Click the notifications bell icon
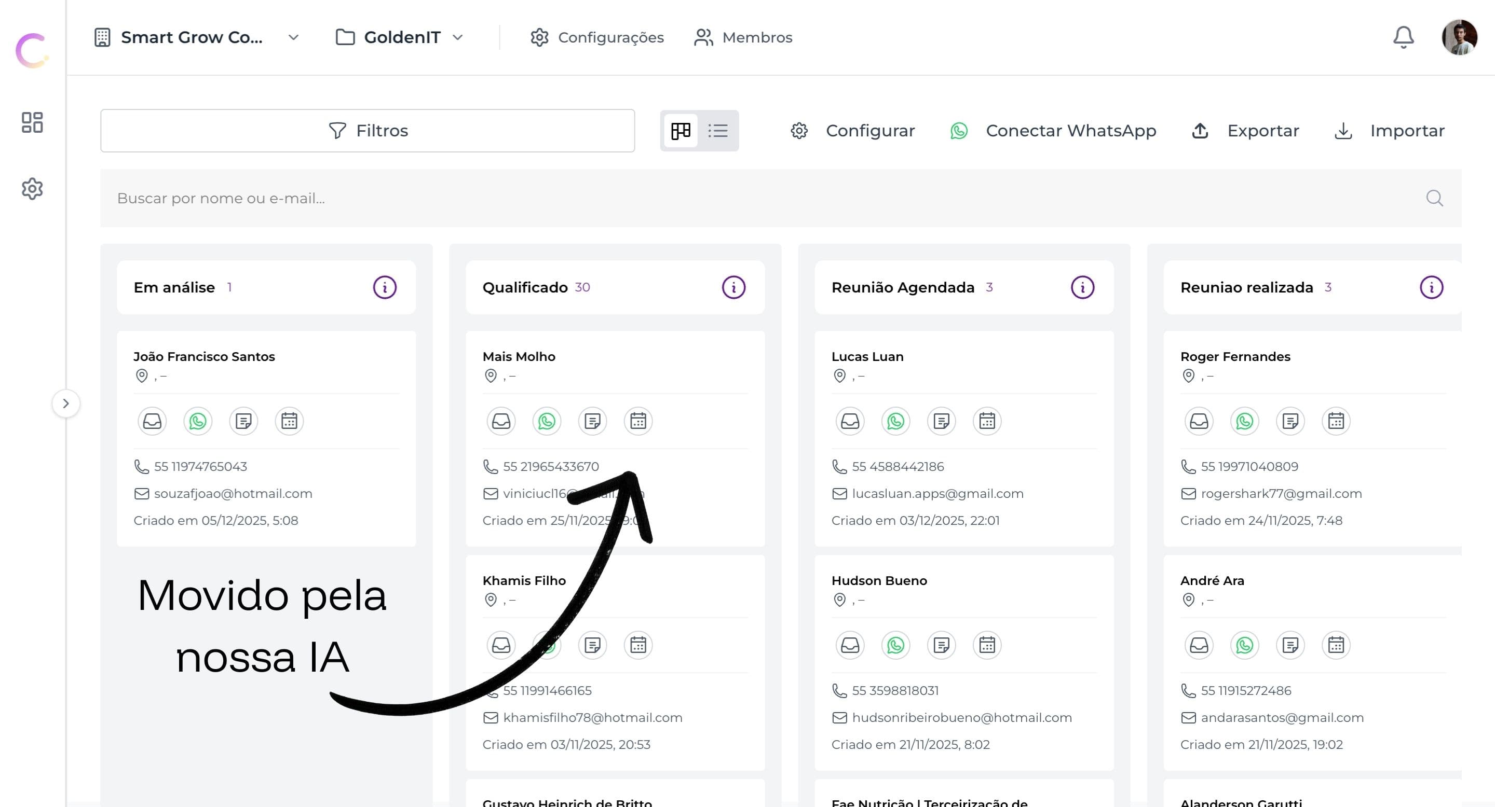This screenshot has height=807, width=1495. click(x=1403, y=38)
